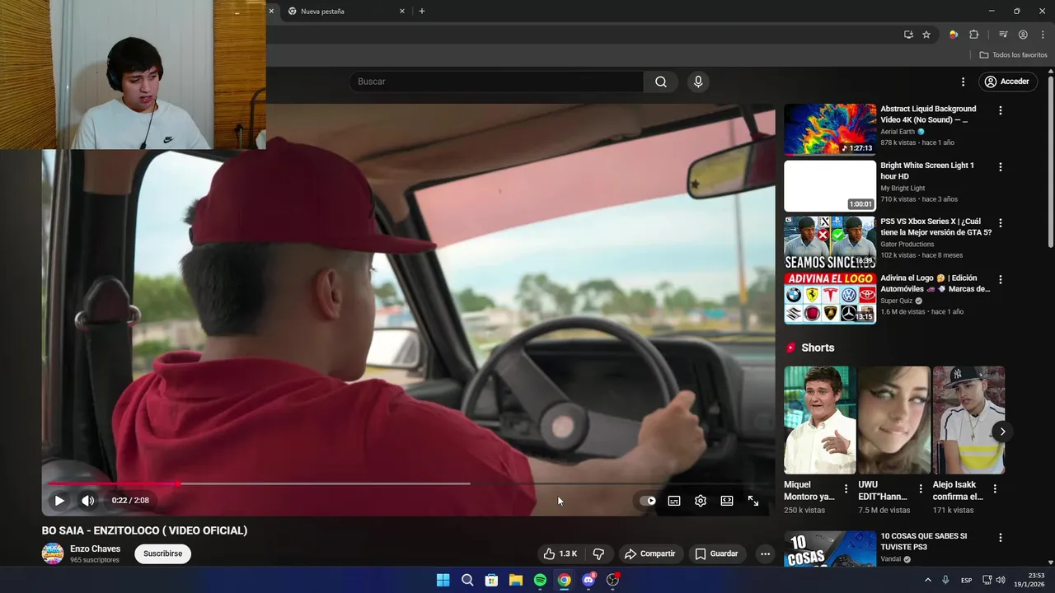Open Discord from the taskbar
1055x593 pixels.
(588, 580)
